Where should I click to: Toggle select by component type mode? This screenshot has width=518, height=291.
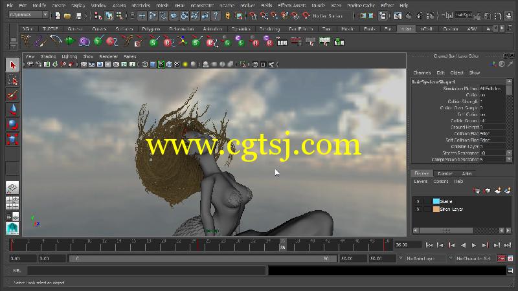click(x=119, y=16)
